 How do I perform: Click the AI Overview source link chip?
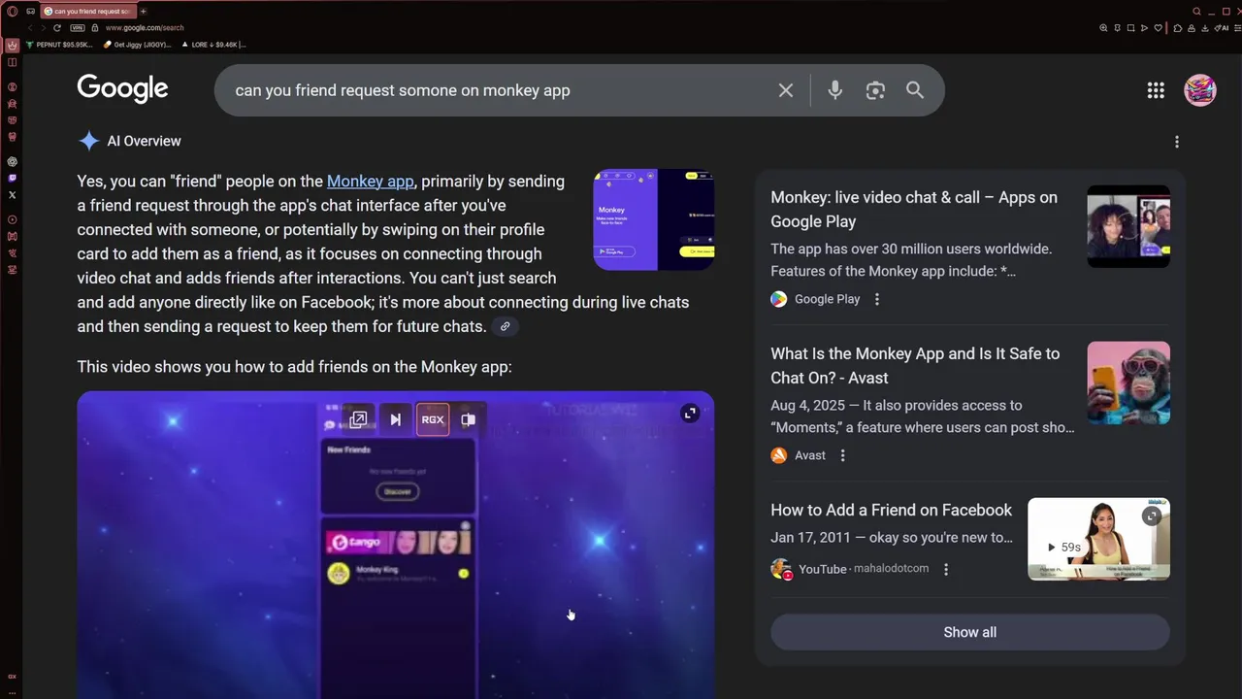point(505,327)
